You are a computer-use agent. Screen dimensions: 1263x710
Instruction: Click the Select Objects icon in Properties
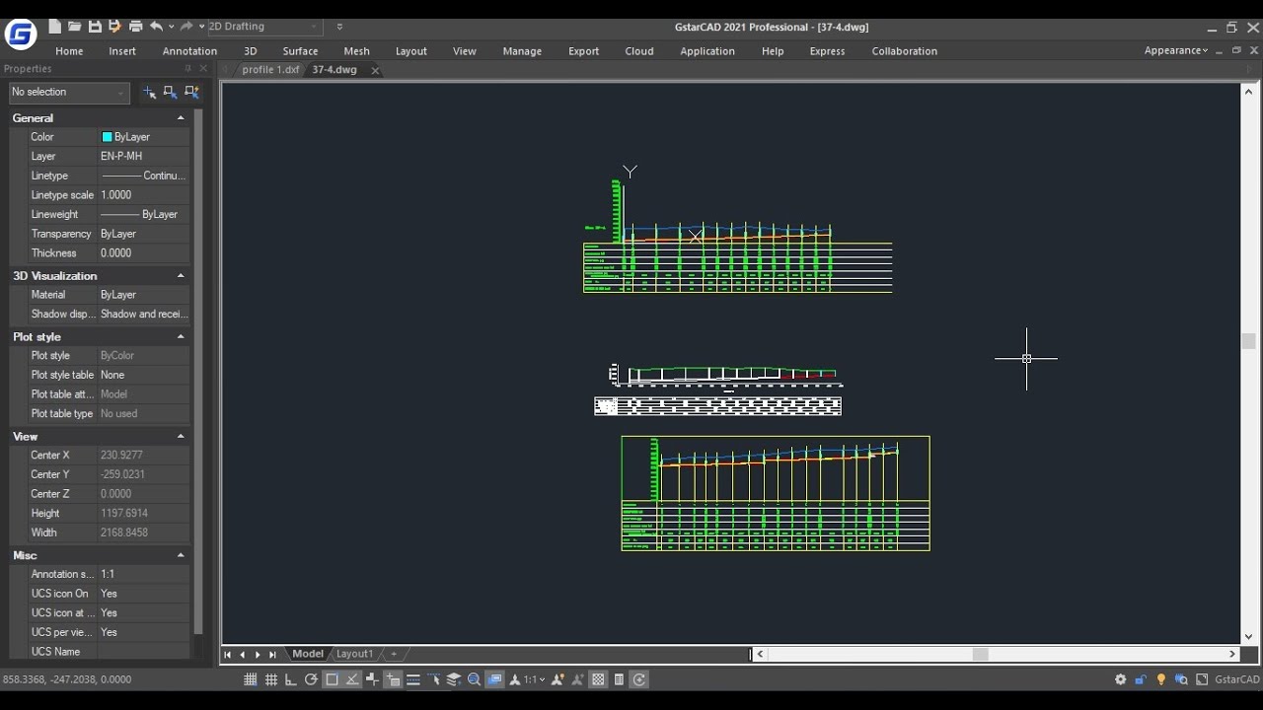point(171,92)
